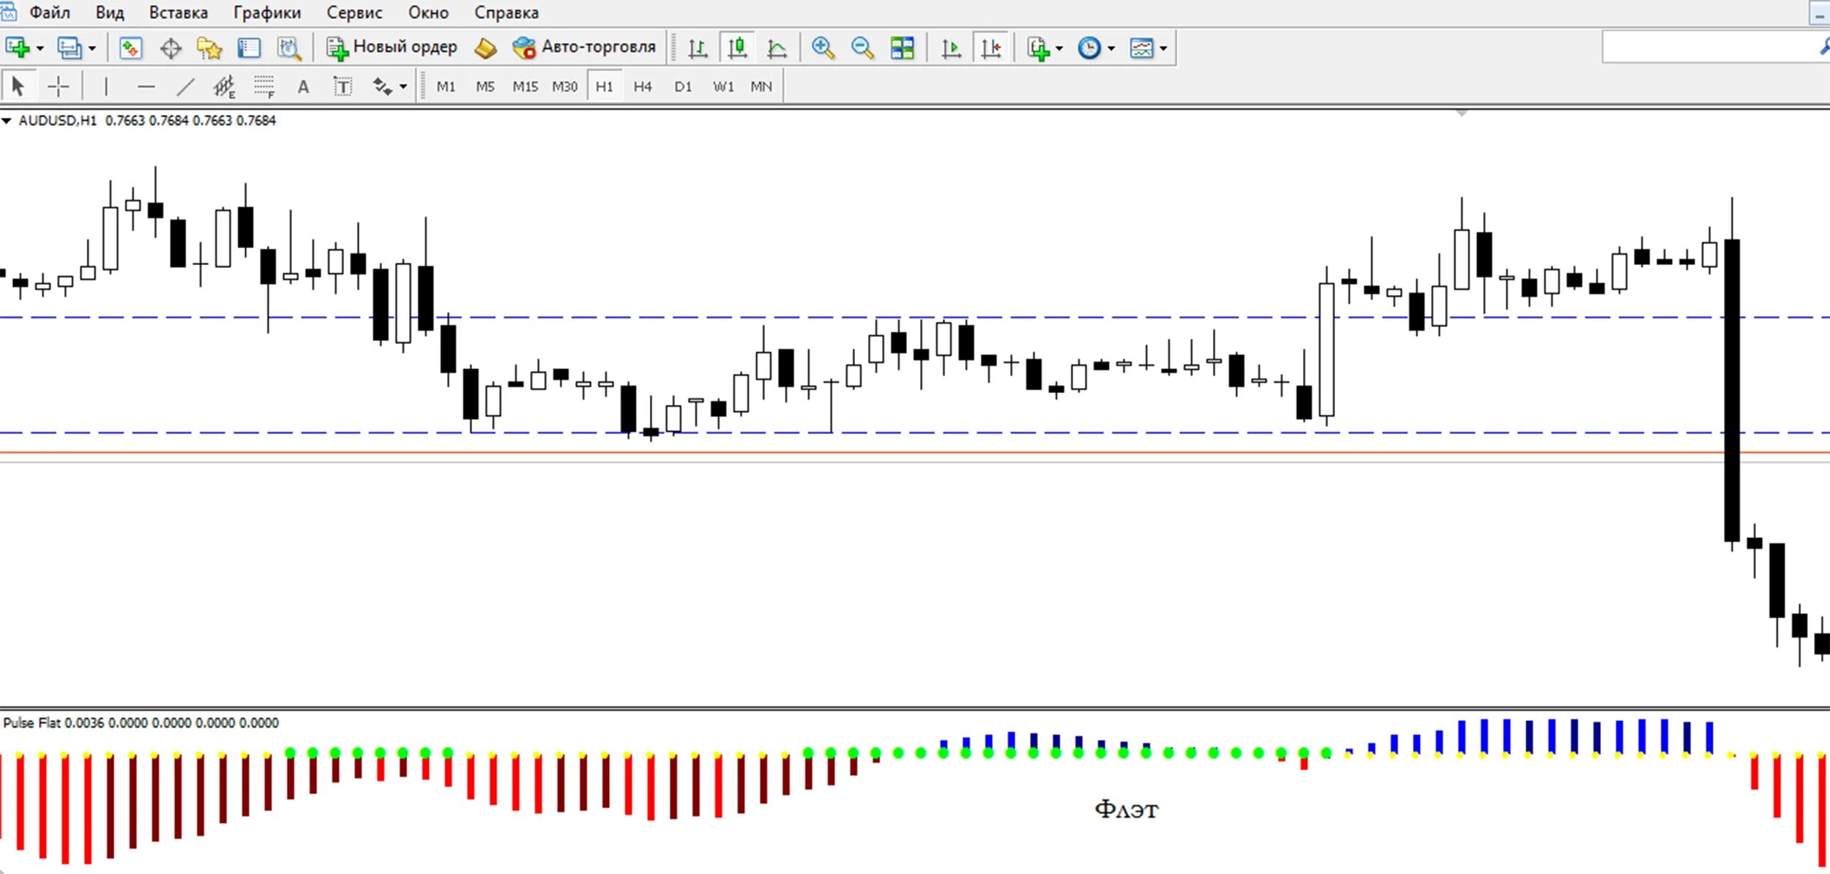Switch to D1 timeframe
This screenshot has height=874, width=1830.
coord(683,87)
